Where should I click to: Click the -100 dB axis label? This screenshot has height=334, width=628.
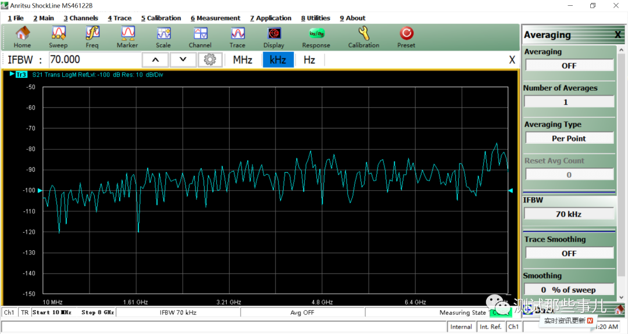[28, 190]
